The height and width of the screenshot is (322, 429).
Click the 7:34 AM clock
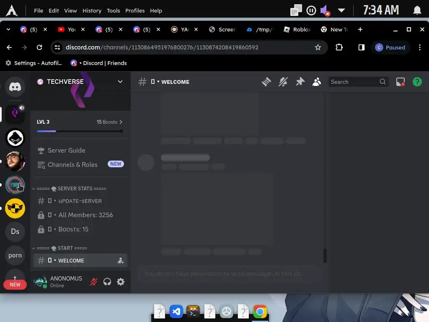point(381,10)
